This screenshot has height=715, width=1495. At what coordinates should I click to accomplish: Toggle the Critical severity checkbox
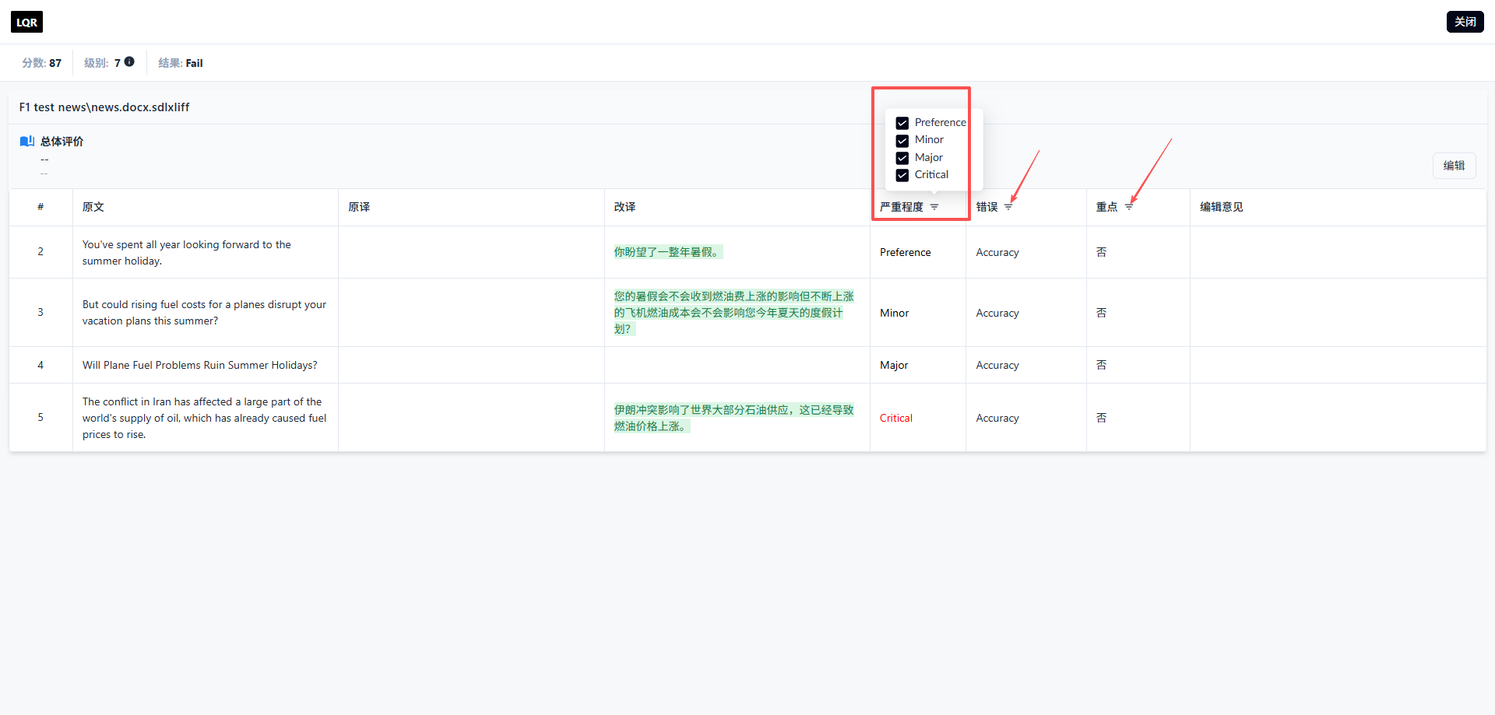902,175
